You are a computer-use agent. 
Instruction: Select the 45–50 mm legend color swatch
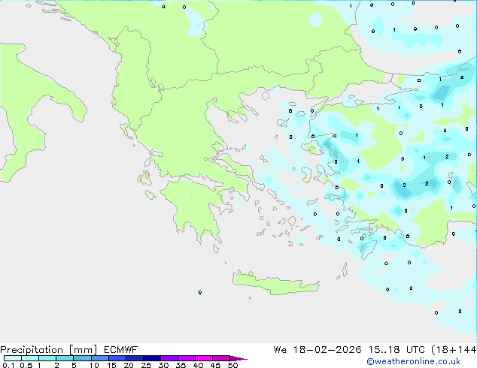tap(221, 358)
